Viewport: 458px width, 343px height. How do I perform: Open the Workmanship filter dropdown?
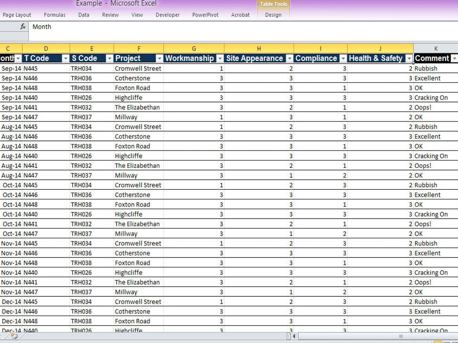pos(220,59)
